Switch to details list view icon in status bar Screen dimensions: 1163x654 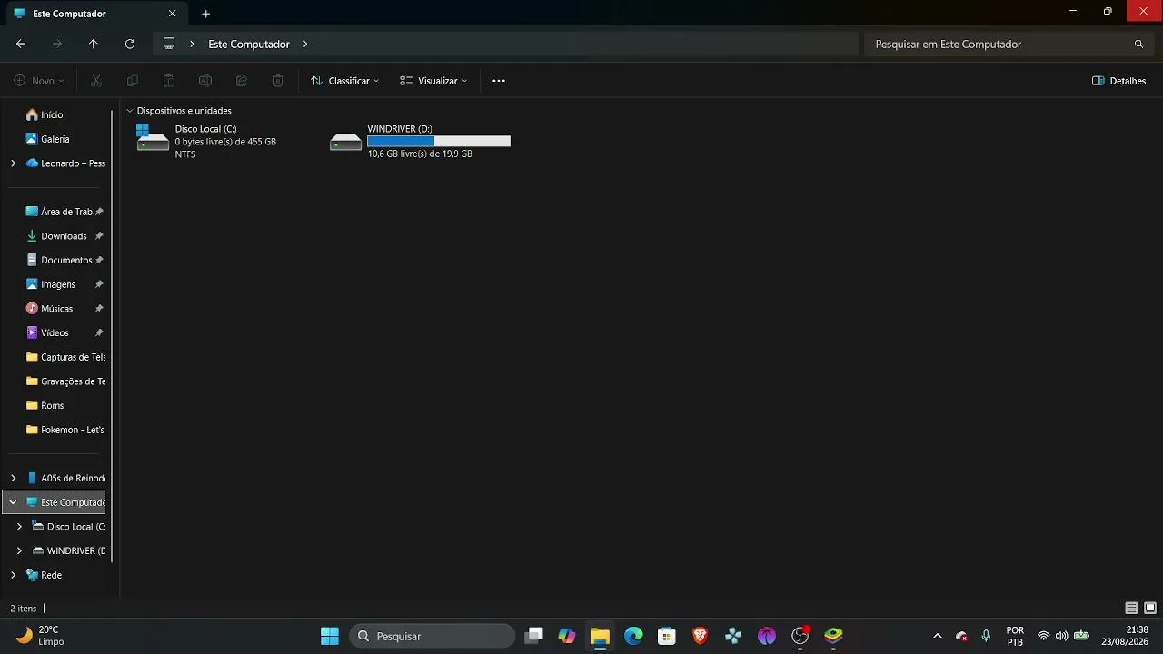pos(1131,609)
